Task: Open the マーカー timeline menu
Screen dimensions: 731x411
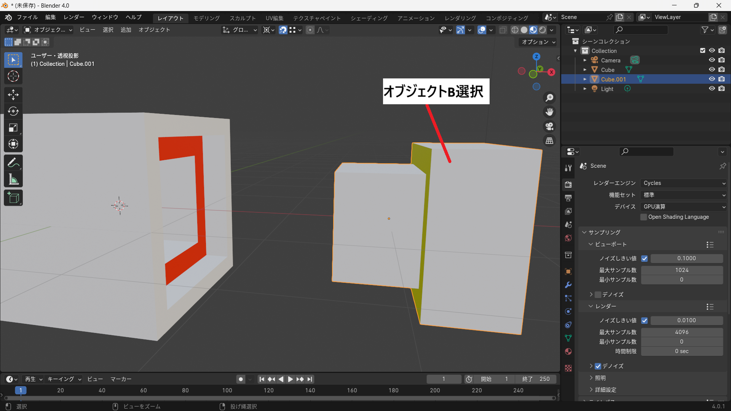Action: click(x=121, y=379)
